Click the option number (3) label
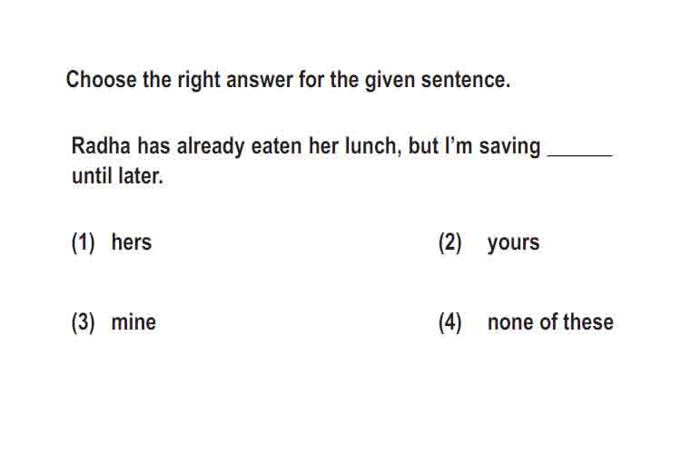This screenshot has height=454, width=681. [83, 322]
